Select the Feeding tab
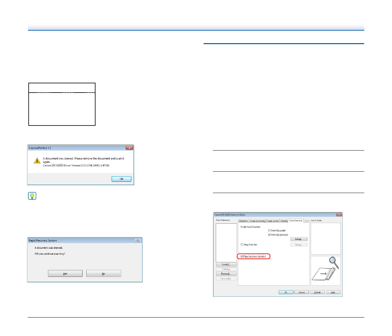 [284, 221]
